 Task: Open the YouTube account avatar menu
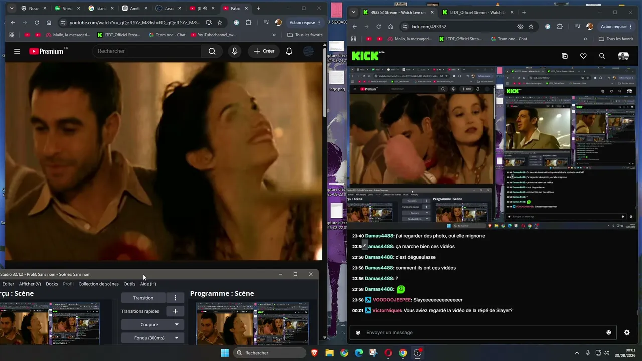coord(309,51)
